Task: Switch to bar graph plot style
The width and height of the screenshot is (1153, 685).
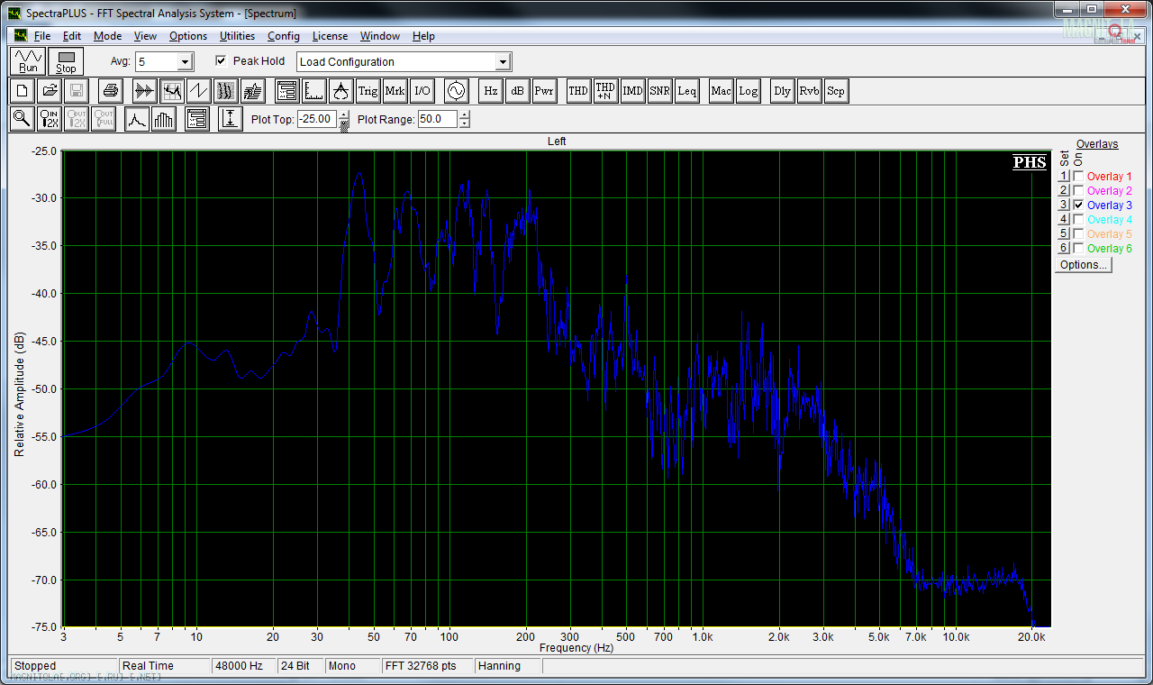Action: coord(164,119)
